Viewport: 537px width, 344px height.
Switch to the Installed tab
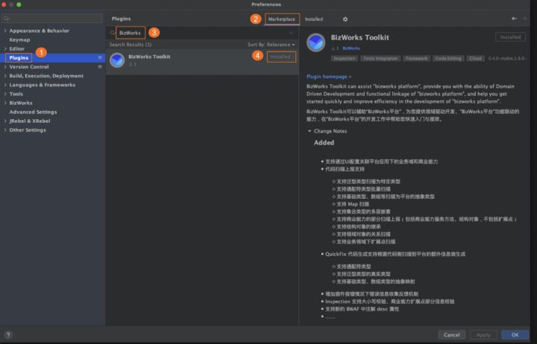coord(314,19)
